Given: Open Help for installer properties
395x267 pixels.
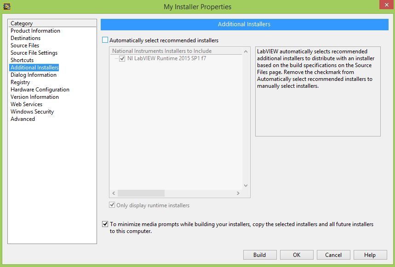Looking at the screenshot, I should tap(370, 255).
